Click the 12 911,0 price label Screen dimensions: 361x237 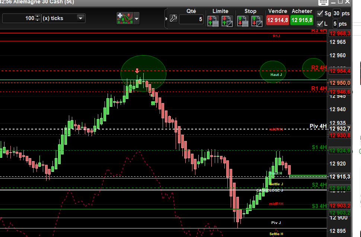pyautogui.click(x=340, y=188)
